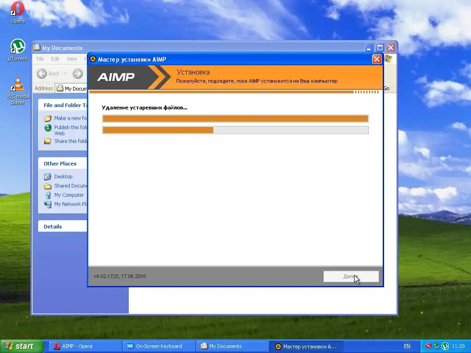Select the µTorrent desktop icon
The image size is (471, 353).
17,50
